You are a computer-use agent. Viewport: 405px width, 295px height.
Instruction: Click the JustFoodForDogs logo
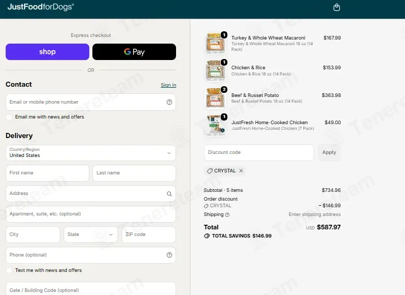click(x=41, y=7)
